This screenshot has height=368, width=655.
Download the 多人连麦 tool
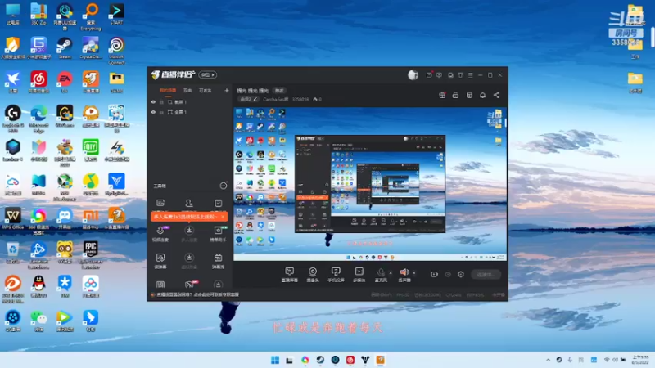click(x=189, y=233)
